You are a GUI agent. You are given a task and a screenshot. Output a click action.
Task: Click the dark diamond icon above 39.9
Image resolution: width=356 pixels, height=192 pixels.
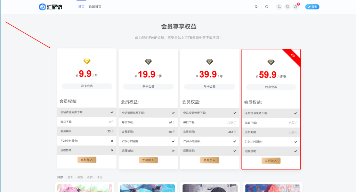(x=210, y=62)
